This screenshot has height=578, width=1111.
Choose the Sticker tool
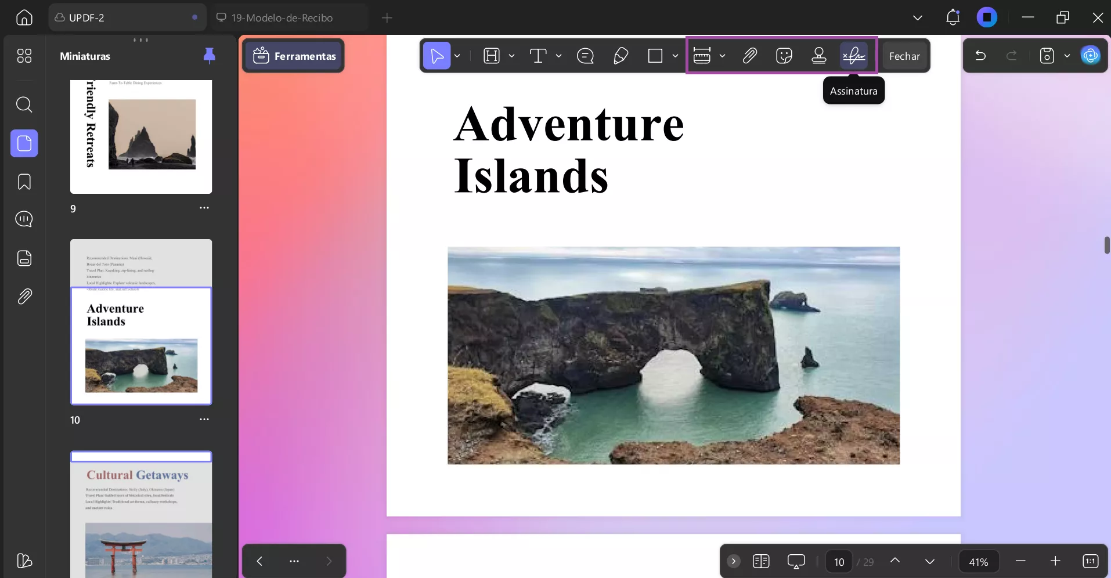click(784, 56)
